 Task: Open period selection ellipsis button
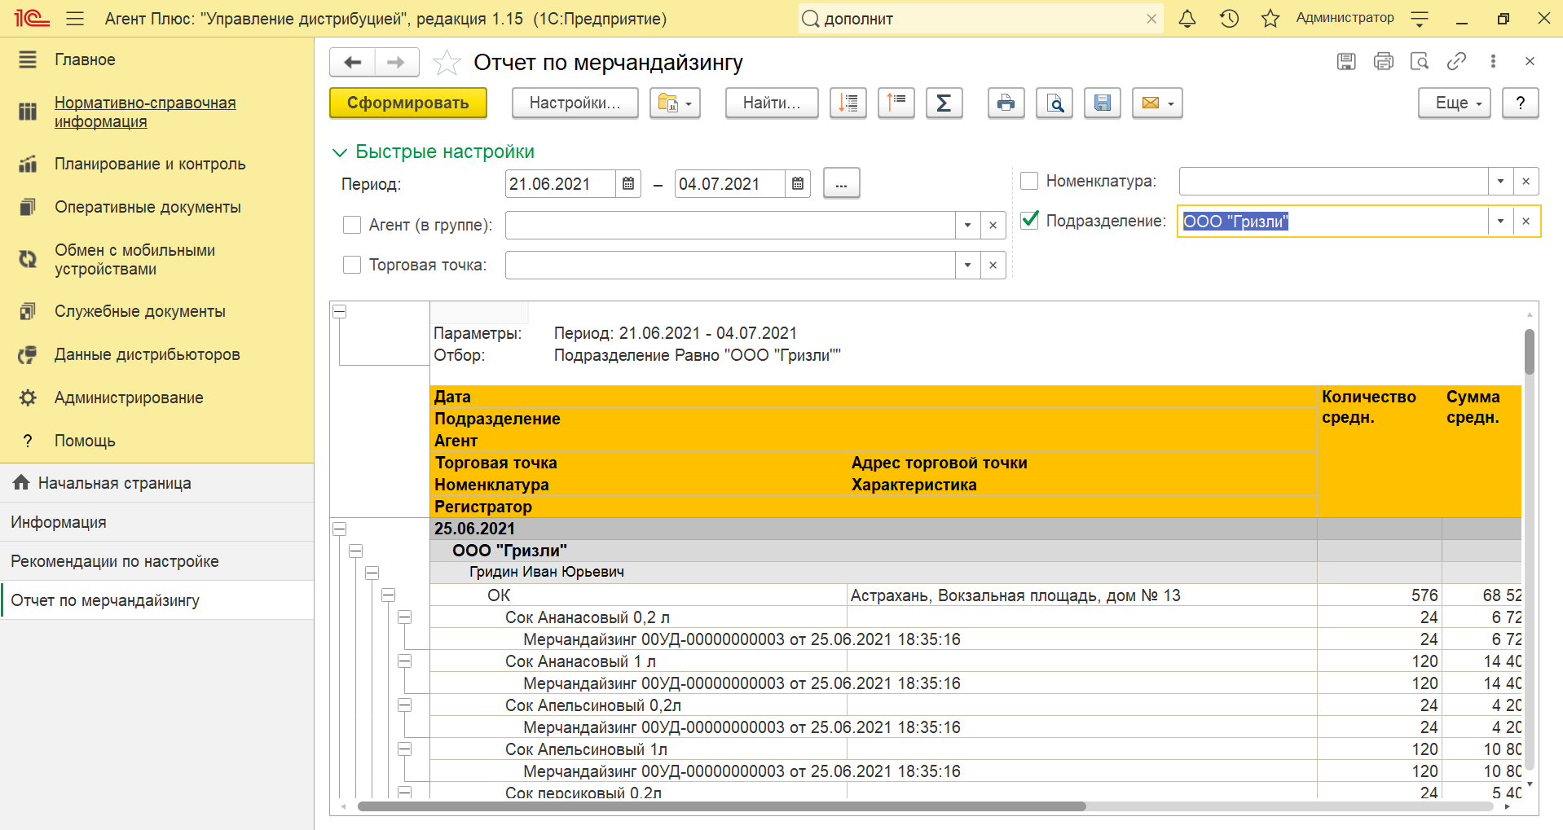pyautogui.click(x=841, y=184)
